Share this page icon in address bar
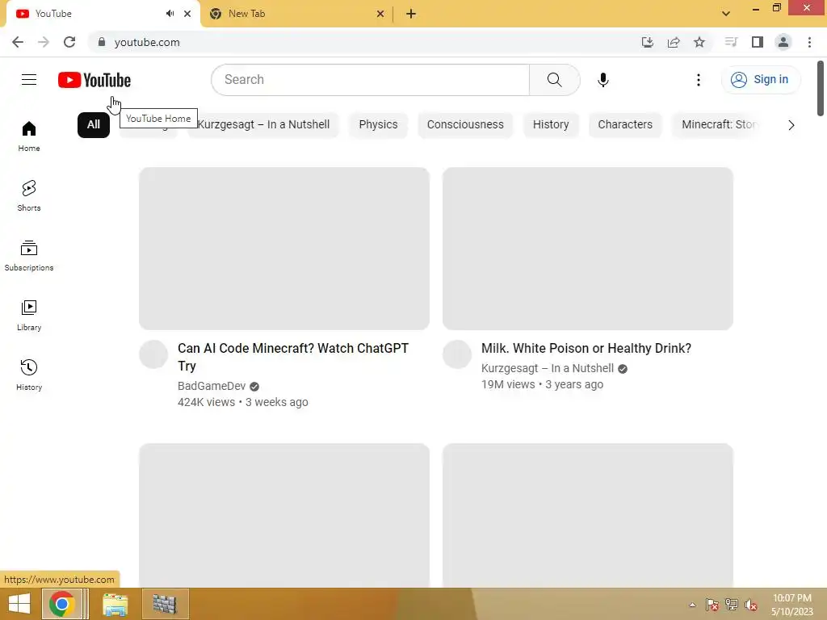The height and width of the screenshot is (620, 827). coord(674,42)
